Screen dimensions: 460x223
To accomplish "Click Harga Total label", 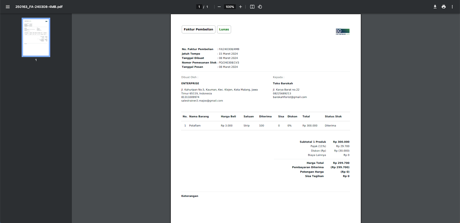I will [315, 163].
